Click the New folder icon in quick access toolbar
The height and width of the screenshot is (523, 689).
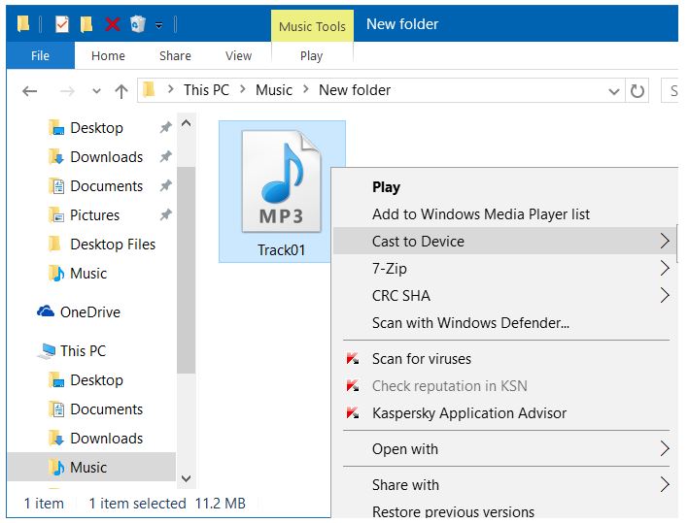tap(86, 24)
